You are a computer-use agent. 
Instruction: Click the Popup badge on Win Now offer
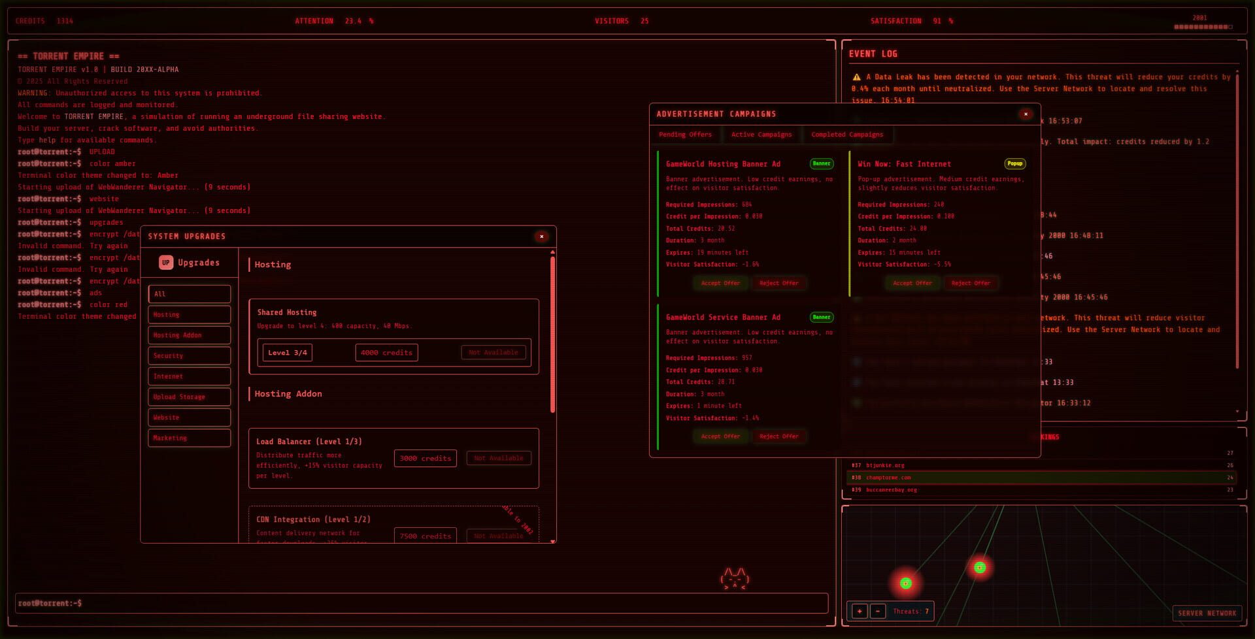click(x=1014, y=164)
